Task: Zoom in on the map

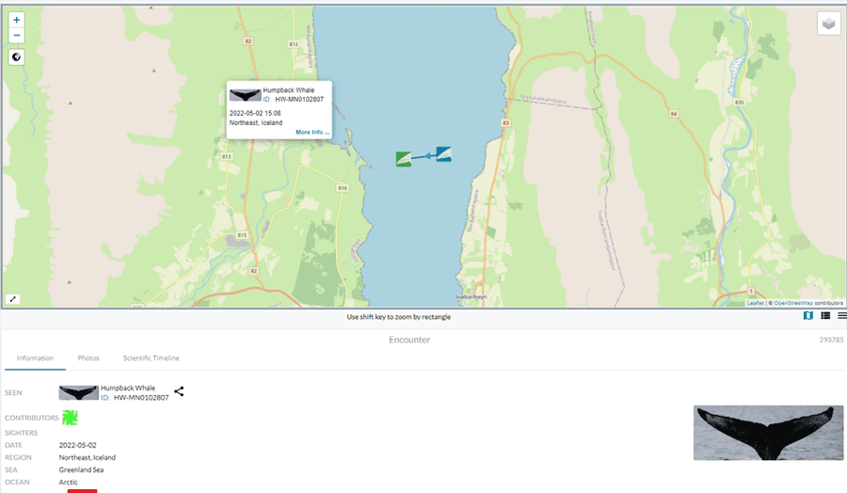Action: point(16,20)
